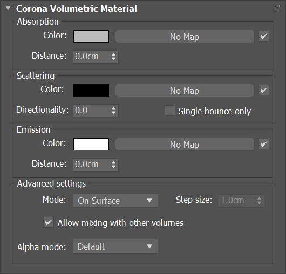Adjust the Directionality spinner arrows

click(x=113, y=111)
